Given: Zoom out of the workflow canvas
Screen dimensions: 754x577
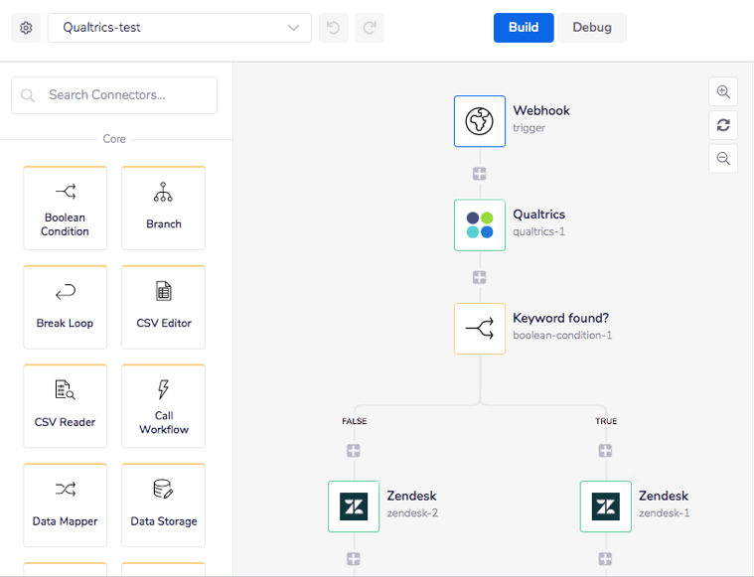Looking at the screenshot, I should pyautogui.click(x=723, y=158).
